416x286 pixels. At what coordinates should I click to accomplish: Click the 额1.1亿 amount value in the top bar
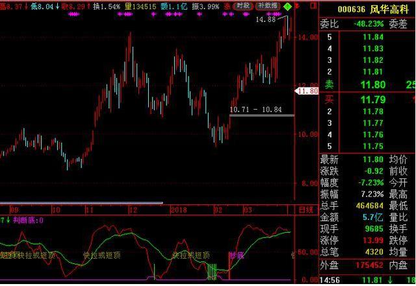pyautogui.click(x=174, y=6)
